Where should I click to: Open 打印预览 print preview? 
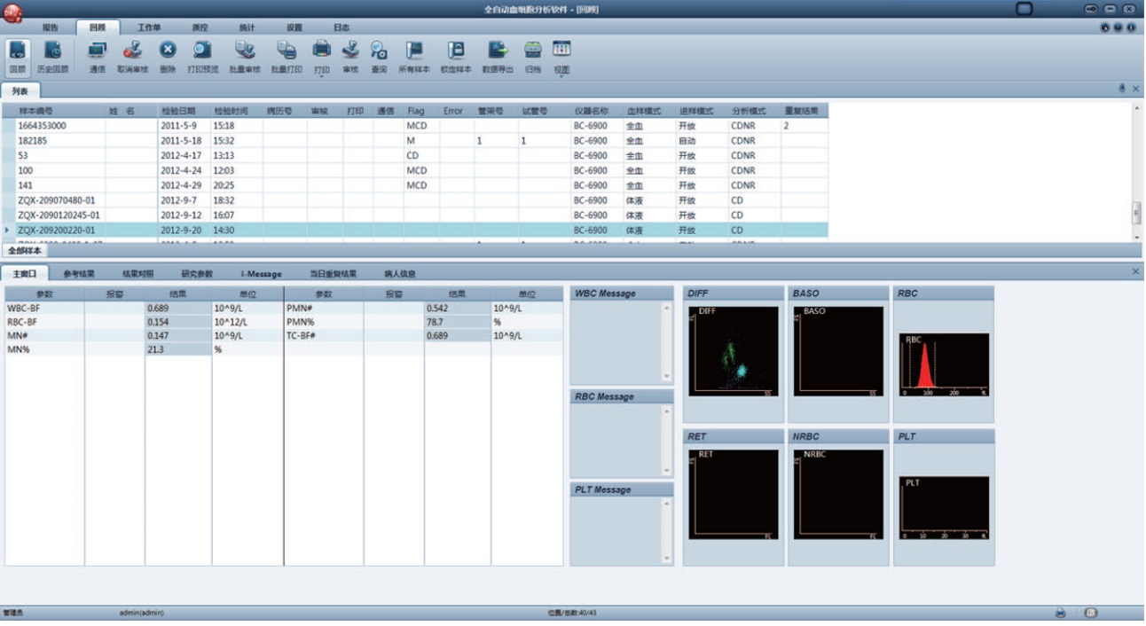(202, 55)
